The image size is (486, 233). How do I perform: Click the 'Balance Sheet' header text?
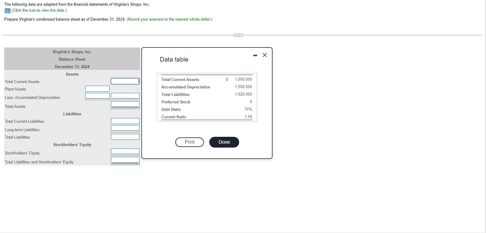(72, 59)
